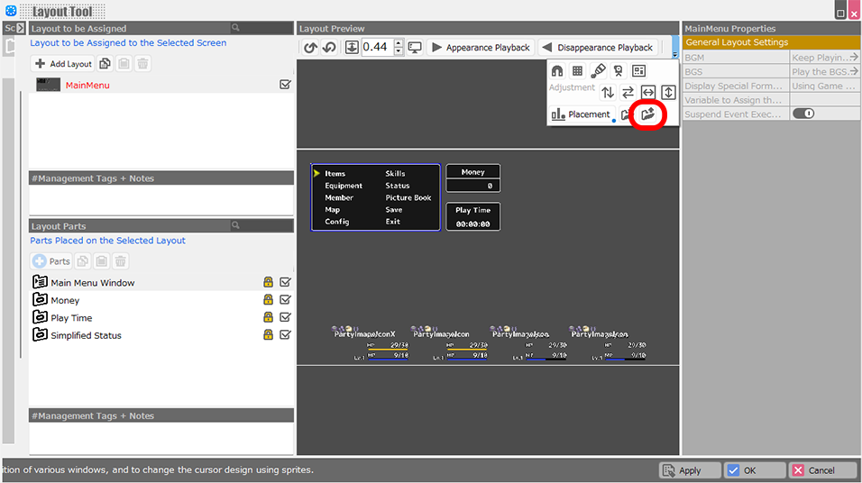Click the zoom value 0.44 field
862x483 pixels.
click(x=377, y=48)
